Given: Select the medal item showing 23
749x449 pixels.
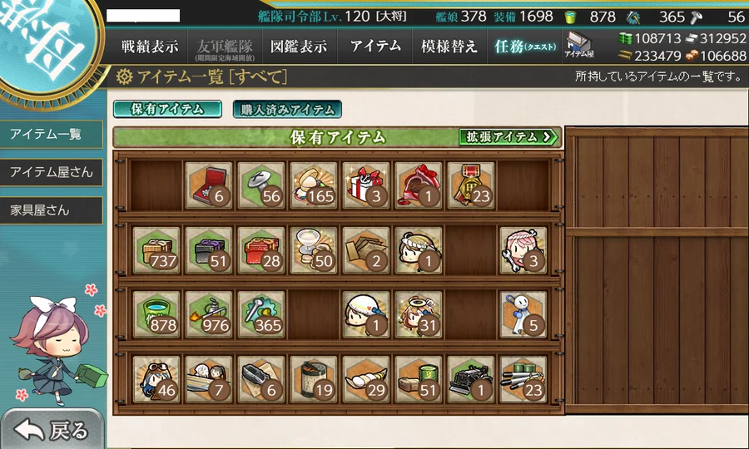Looking at the screenshot, I should click(x=471, y=185).
